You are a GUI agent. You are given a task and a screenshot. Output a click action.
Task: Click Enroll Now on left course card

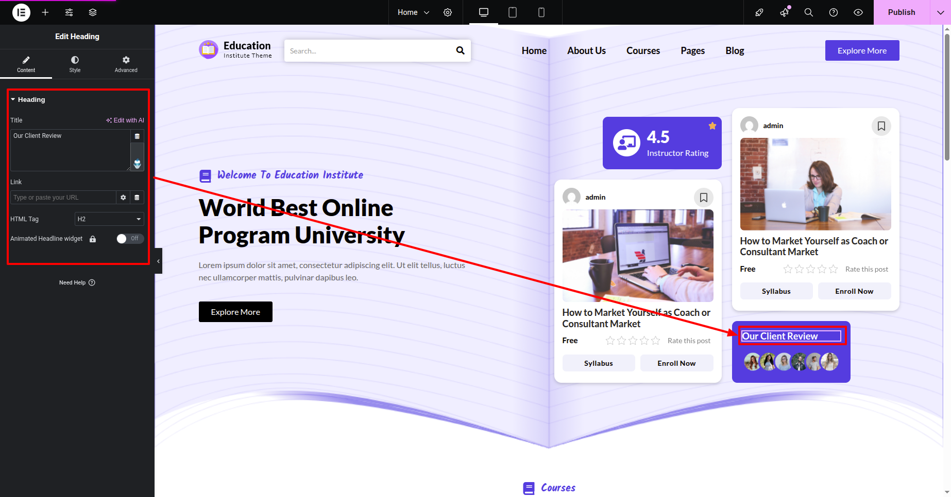(676, 363)
